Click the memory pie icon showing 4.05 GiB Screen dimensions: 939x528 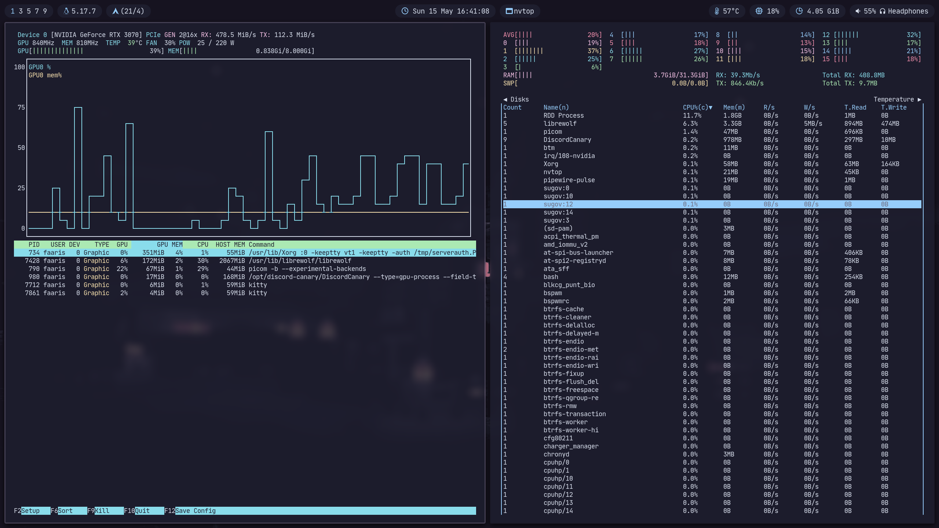coord(800,11)
